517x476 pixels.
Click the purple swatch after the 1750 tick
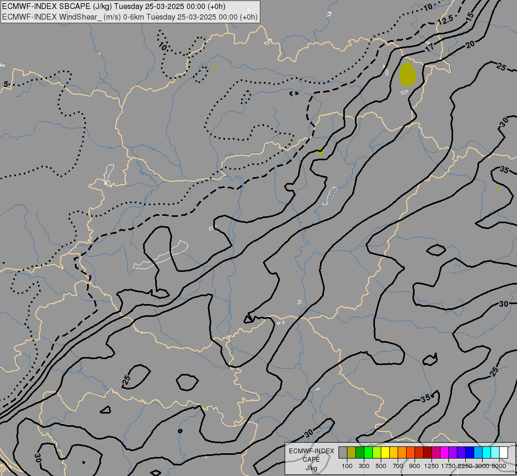point(453,453)
